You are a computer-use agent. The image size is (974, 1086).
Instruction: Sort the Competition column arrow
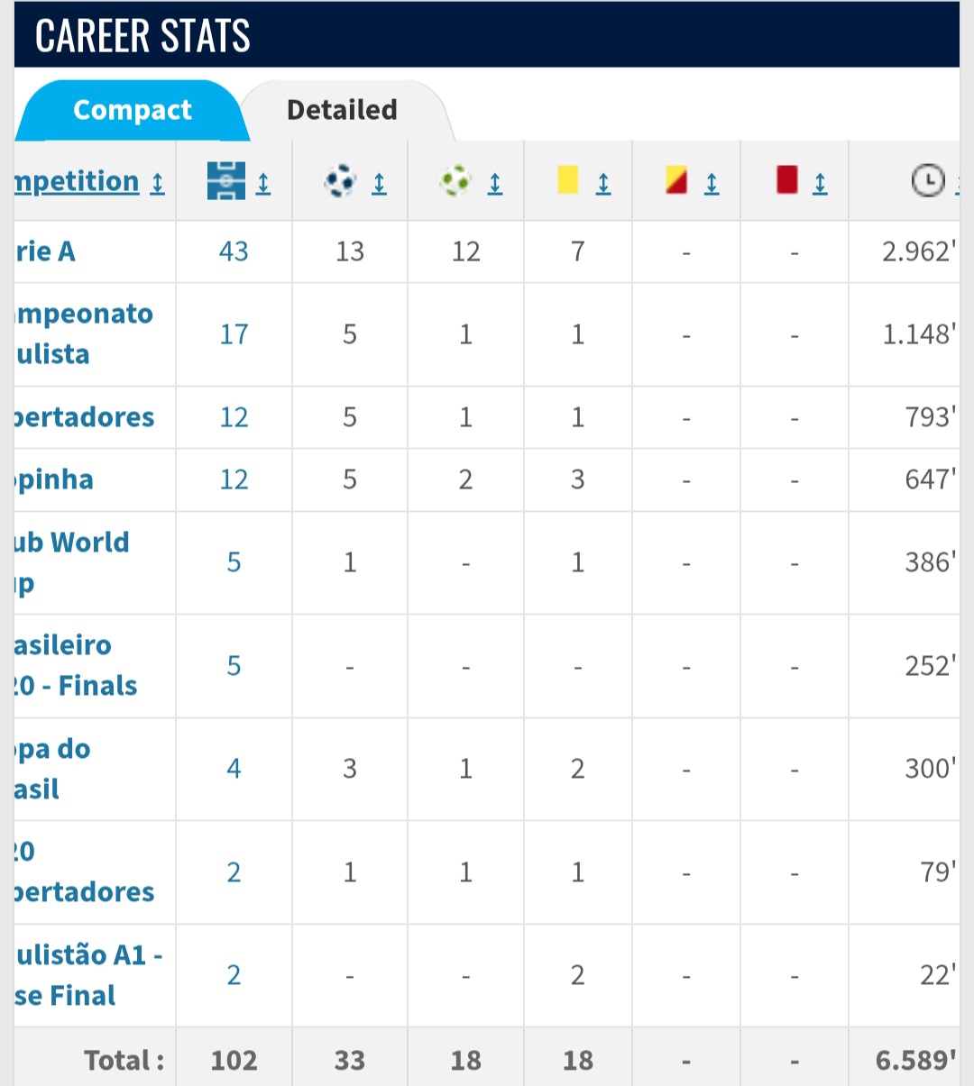pyautogui.click(x=157, y=184)
